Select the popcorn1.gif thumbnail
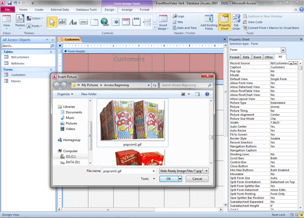The height and width of the screenshot is (218, 304). (x=132, y=123)
